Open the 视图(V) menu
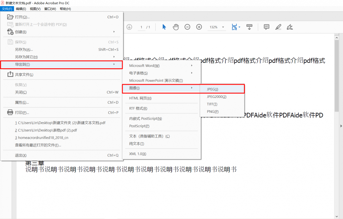This screenshot has height=219, width=343. click(35, 9)
